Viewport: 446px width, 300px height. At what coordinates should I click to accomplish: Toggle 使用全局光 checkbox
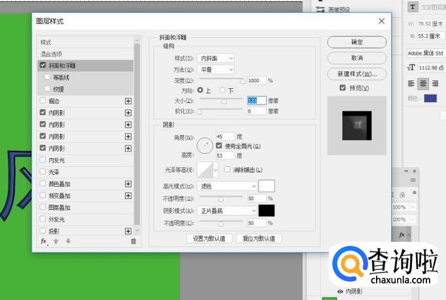219,146
